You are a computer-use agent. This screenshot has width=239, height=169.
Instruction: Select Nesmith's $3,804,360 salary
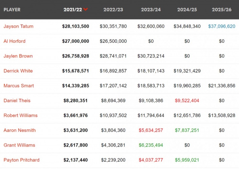[x=113, y=130]
